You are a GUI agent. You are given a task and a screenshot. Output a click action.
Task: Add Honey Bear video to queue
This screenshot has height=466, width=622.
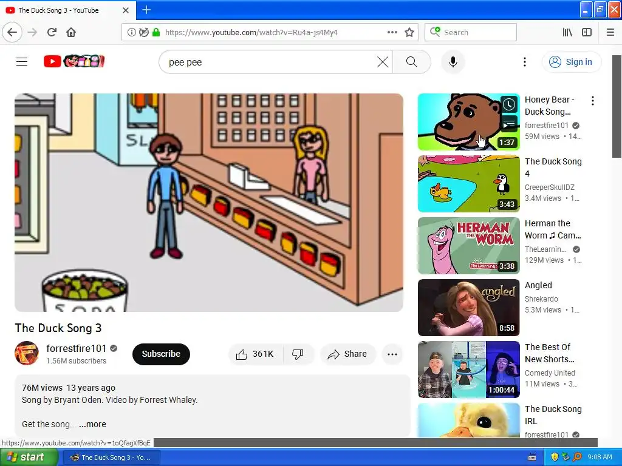(510, 124)
